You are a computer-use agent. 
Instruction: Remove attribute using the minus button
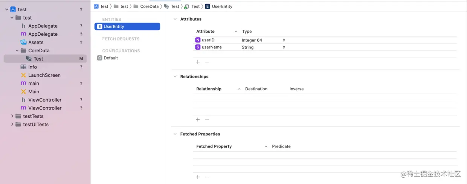coord(207,62)
